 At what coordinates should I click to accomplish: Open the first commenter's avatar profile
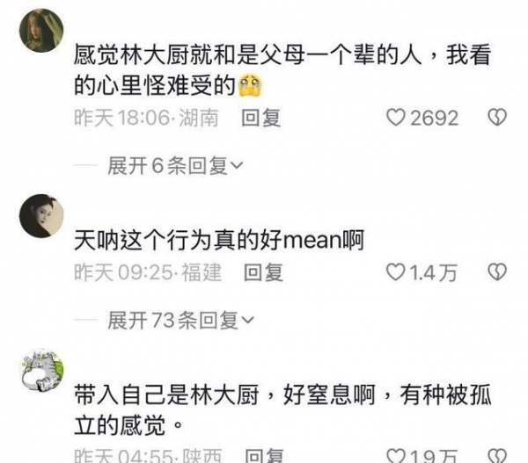[41, 31]
